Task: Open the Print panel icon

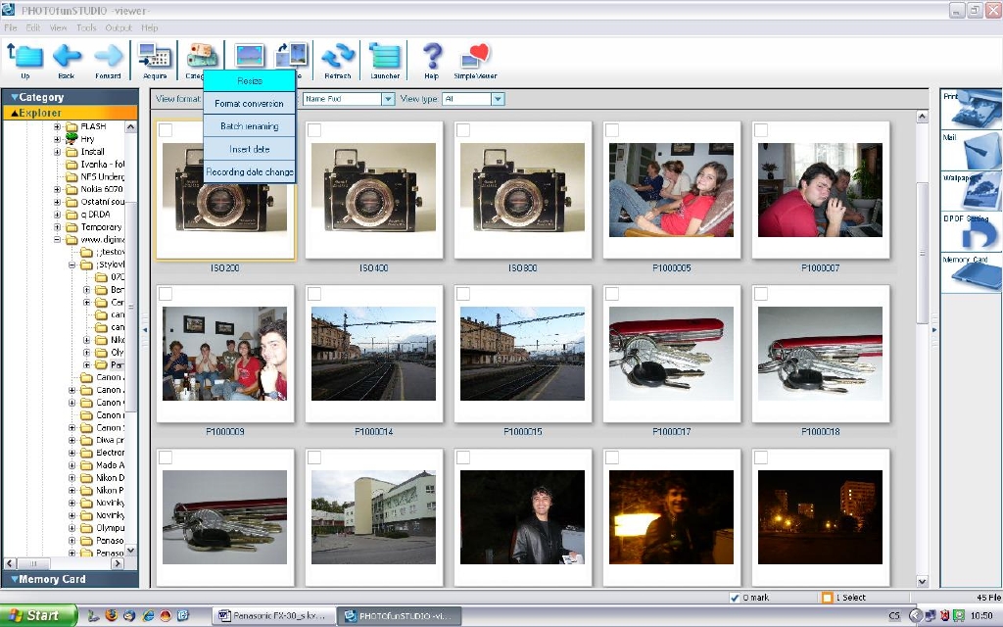Action: coord(971,110)
